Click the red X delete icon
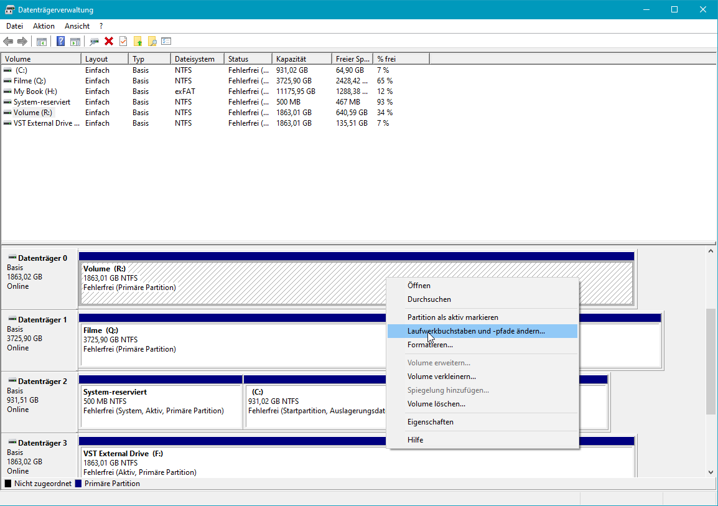 (109, 42)
